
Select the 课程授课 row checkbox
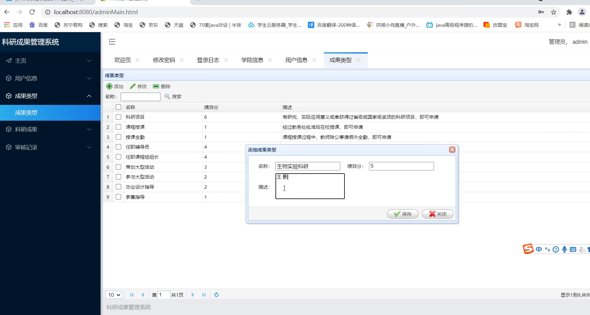(119, 127)
